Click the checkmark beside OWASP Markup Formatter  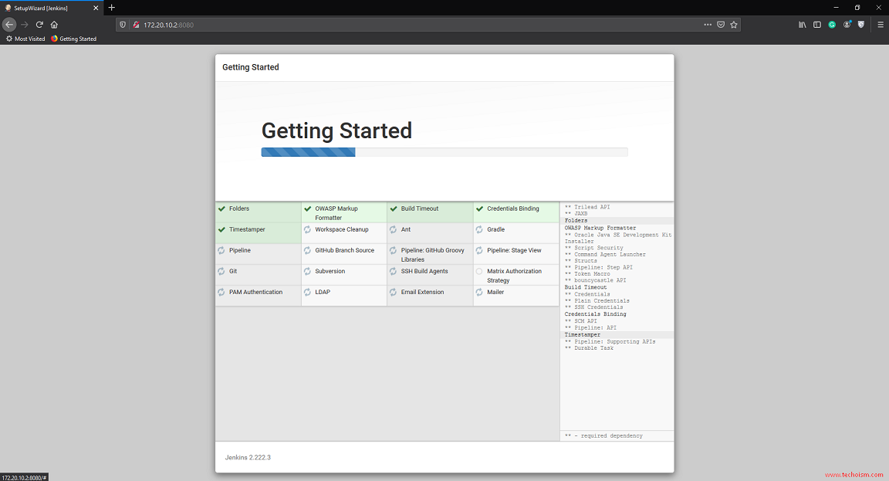(x=307, y=208)
